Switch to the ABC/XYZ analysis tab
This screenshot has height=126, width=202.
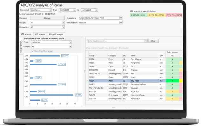(56, 34)
